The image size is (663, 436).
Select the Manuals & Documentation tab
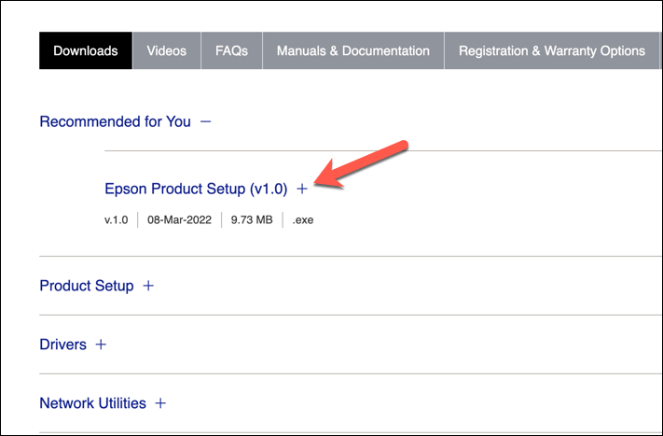click(x=353, y=50)
